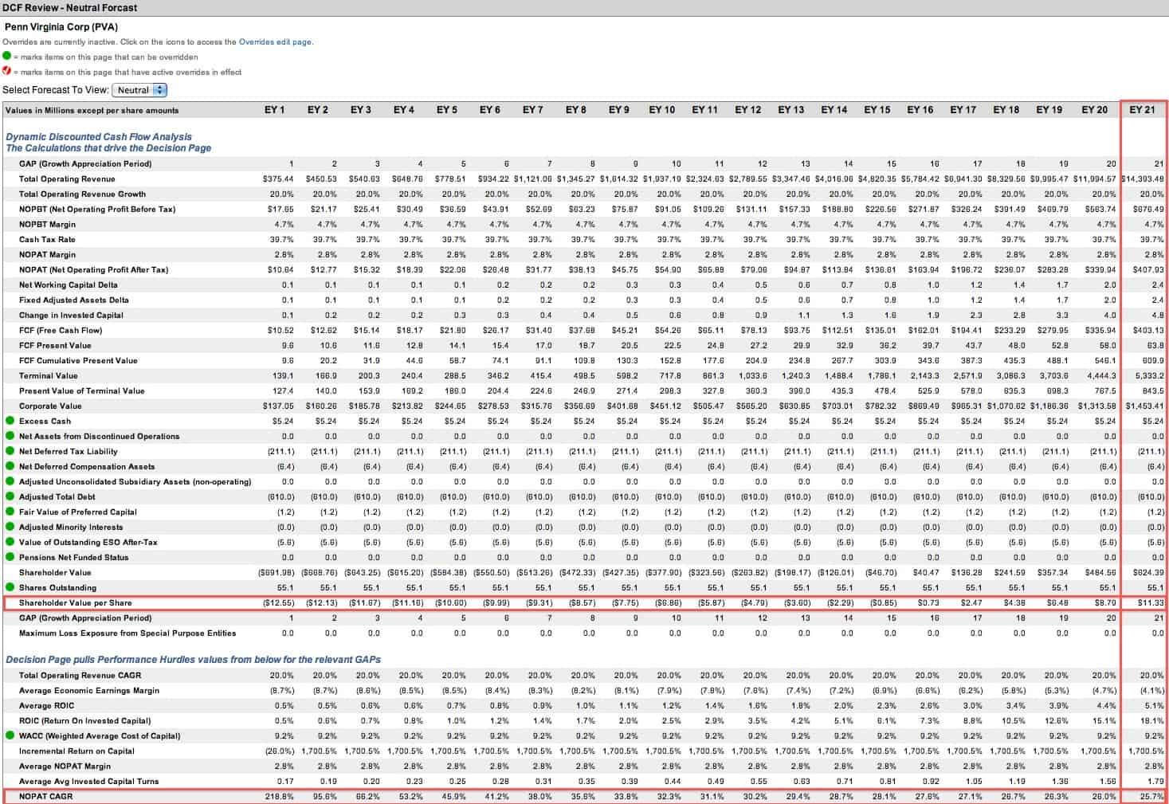Open override for Net Assets from Discontinued Operations
The height and width of the screenshot is (804, 1169).
click(x=10, y=436)
